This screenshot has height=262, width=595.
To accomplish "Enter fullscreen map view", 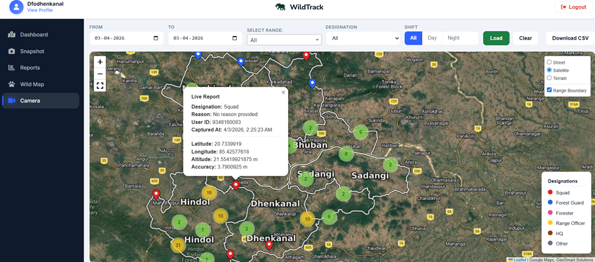I will tap(100, 86).
